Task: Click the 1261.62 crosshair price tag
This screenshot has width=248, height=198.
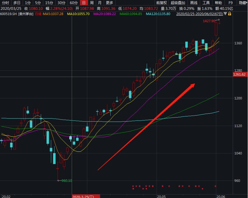Action: tap(240, 74)
